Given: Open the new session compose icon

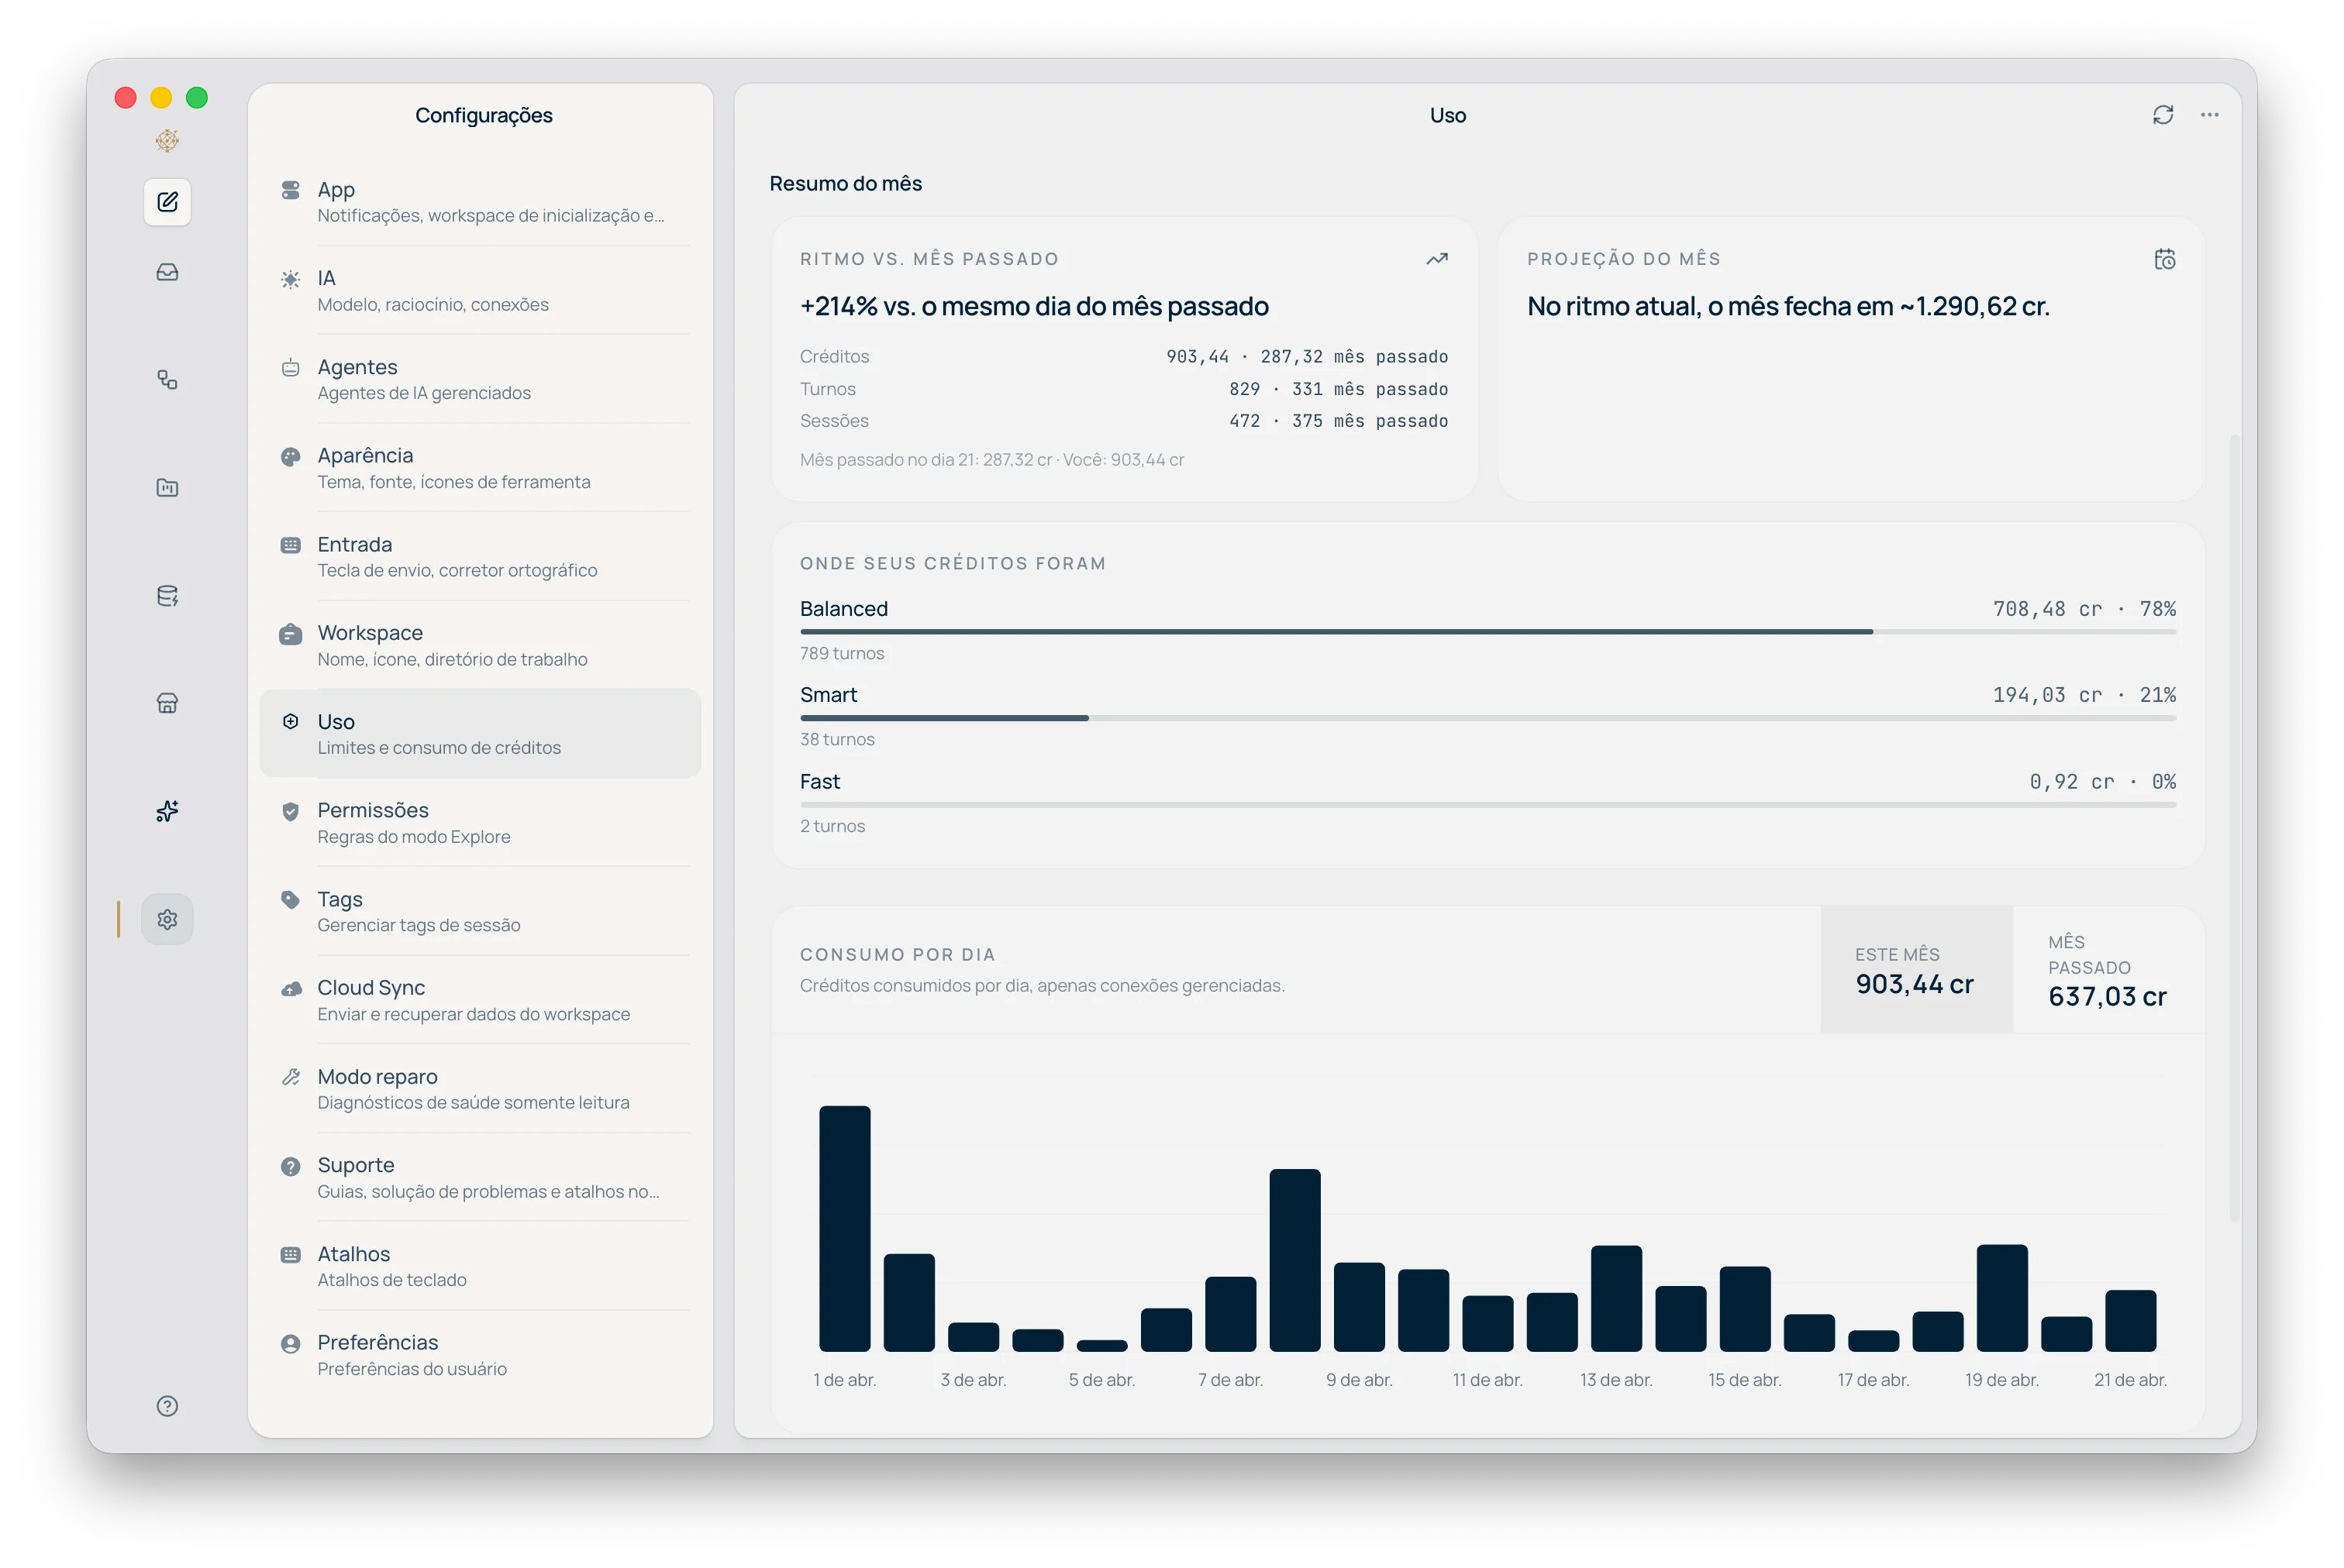Looking at the screenshot, I should coord(167,202).
